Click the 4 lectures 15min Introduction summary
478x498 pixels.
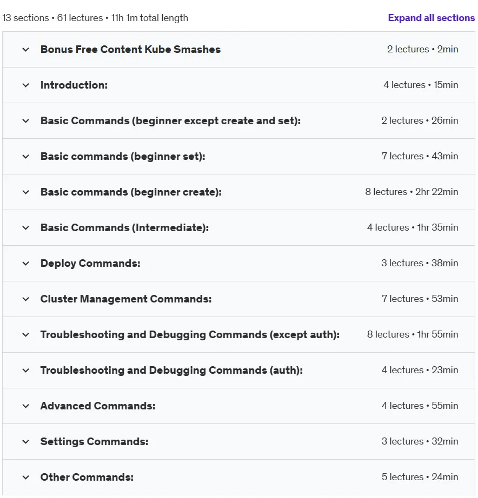[x=421, y=85]
